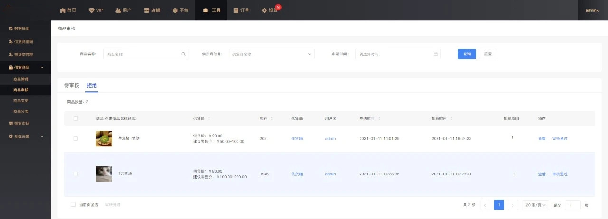608x219 pixels.
Task: Select 商品变更 in the left sidebar
Action: [21, 100]
